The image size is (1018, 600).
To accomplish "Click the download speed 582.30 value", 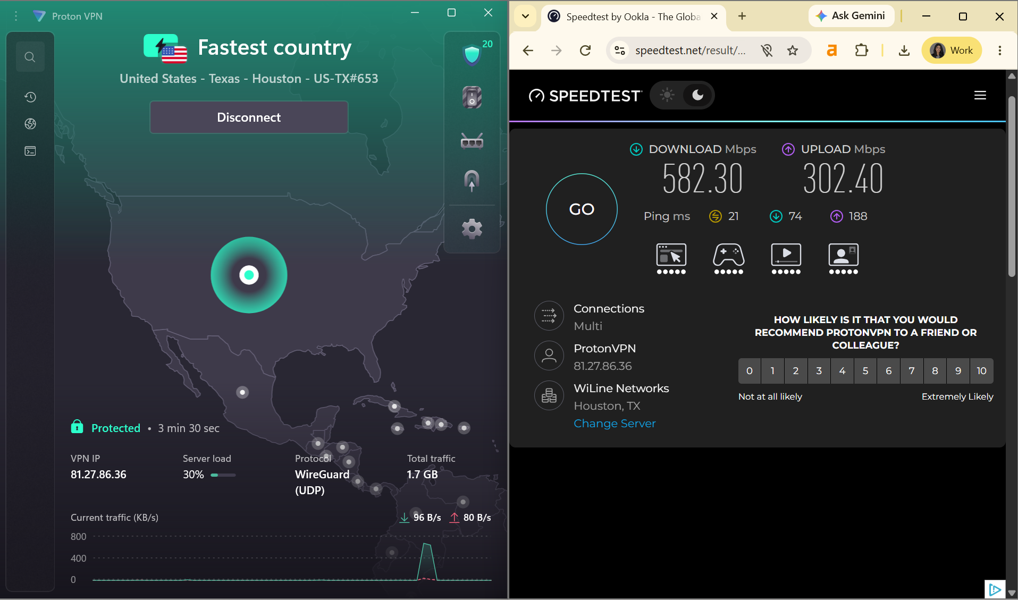I will [x=702, y=179].
